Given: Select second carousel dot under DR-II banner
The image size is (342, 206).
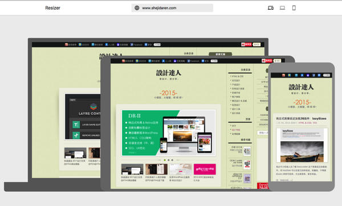Looking at the screenshot, I should click(x=168, y=160).
